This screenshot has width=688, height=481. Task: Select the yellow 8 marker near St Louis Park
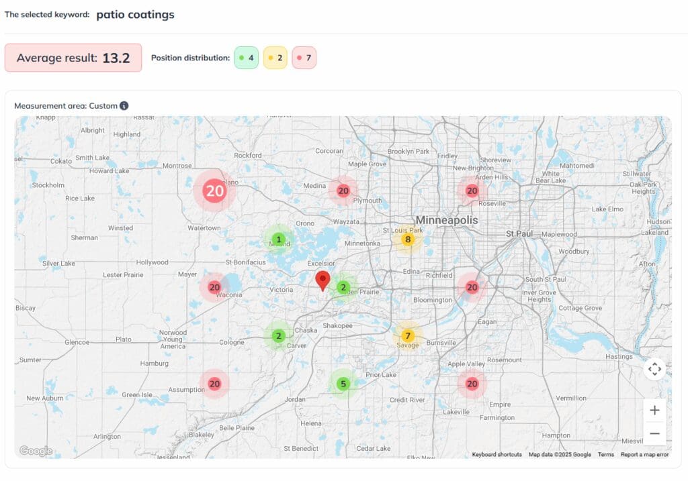pyautogui.click(x=407, y=239)
